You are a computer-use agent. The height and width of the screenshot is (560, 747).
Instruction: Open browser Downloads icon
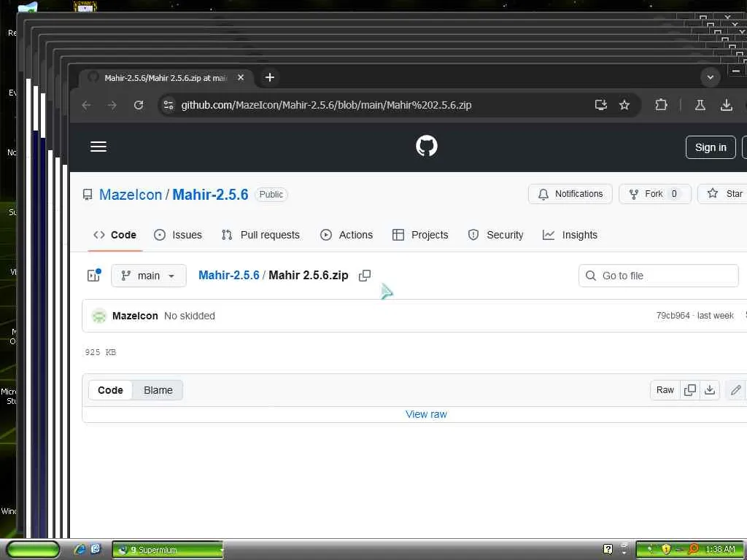(x=726, y=105)
